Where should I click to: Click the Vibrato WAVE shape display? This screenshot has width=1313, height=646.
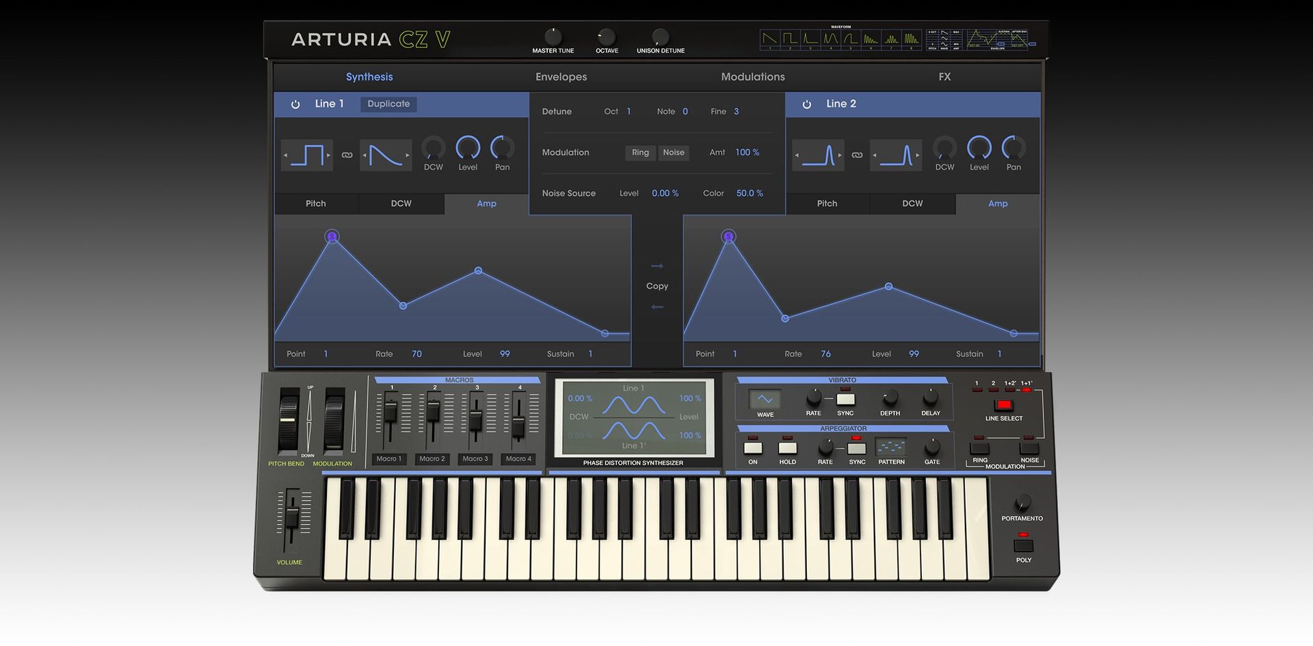(x=765, y=399)
